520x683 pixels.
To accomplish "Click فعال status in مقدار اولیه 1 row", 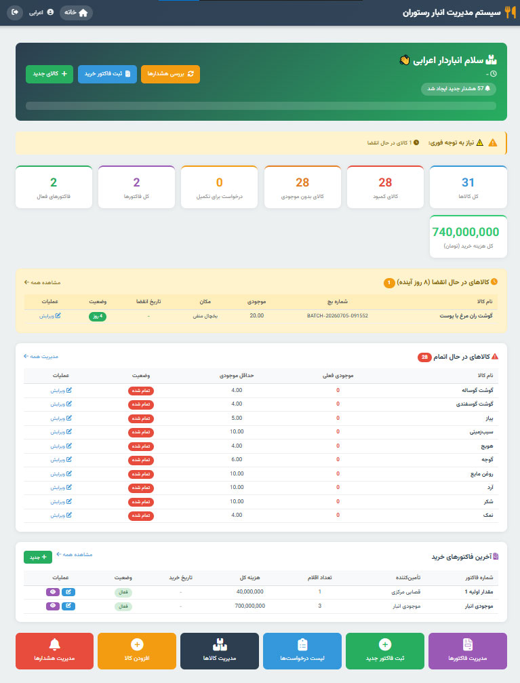I will point(123,592).
